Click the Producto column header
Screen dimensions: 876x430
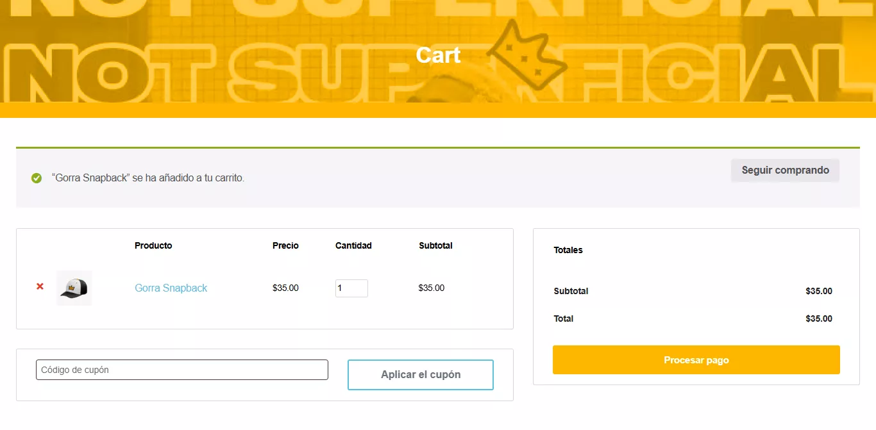click(153, 245)
